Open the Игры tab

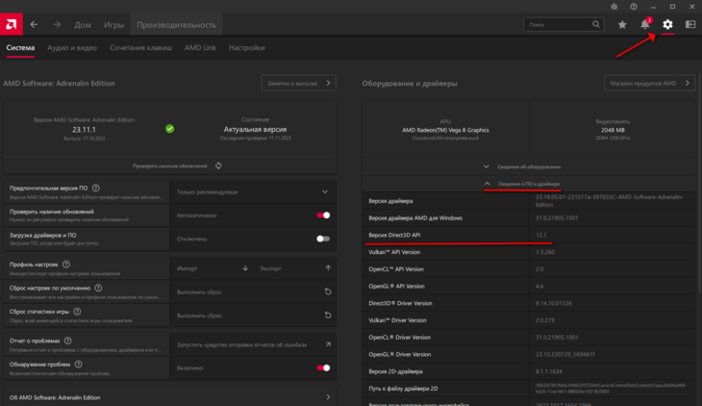click(x=113, y=25)
